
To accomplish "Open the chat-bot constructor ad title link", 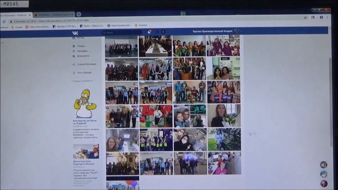I will [x=84, y=122].
